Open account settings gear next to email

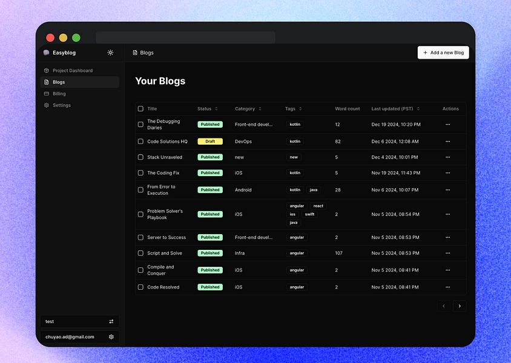[111, 336]
